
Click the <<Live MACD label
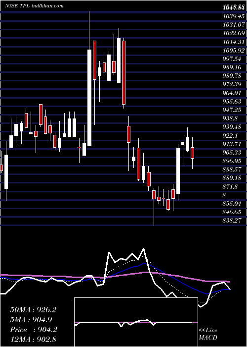coord(208,334)
